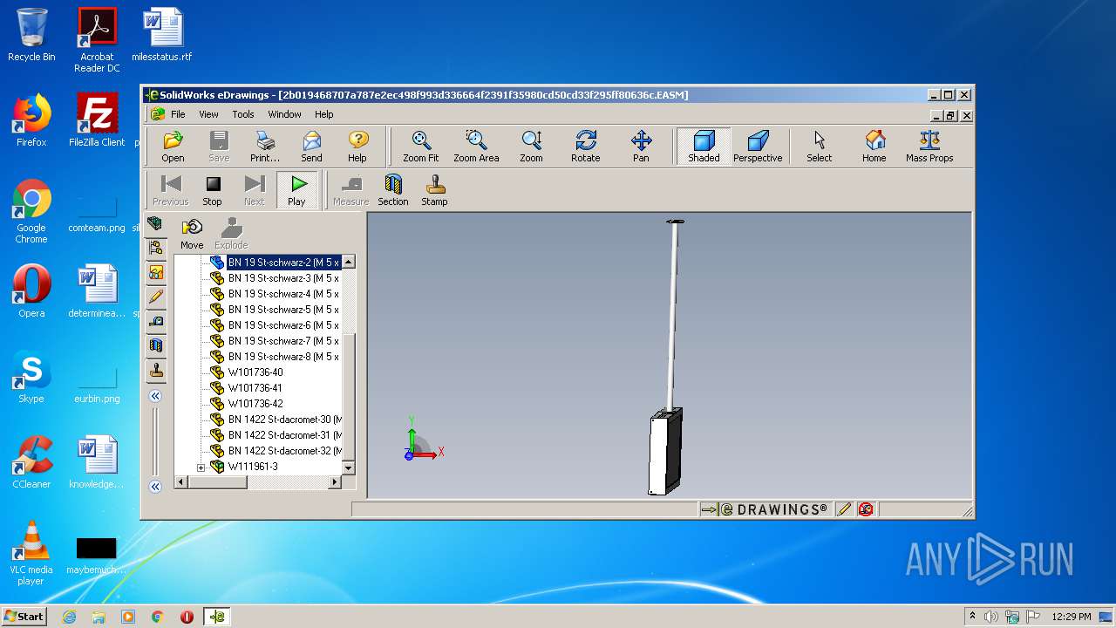Viewport: 1116px width, 628px height.
Task: Select BN 1422 St-dacromet-30 component
Action: 284,420
